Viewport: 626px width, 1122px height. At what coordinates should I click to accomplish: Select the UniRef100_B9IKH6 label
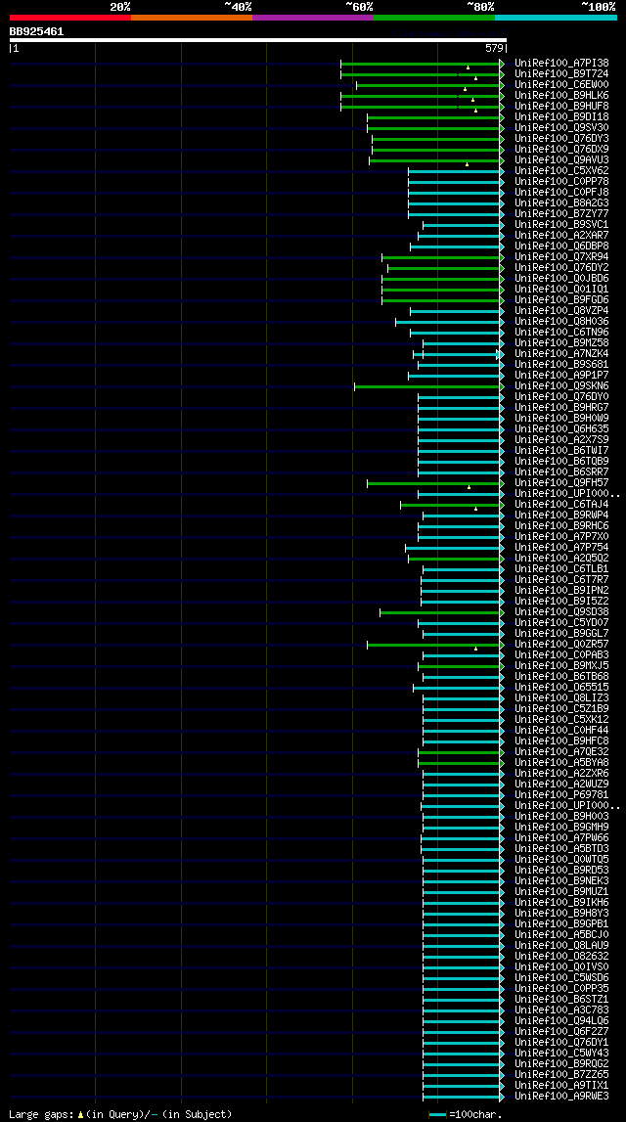pos(561,903)
